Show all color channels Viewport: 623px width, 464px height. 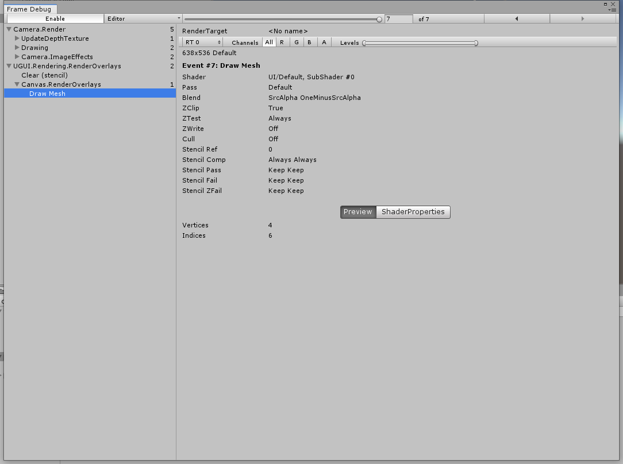click(x=268, y=42)
